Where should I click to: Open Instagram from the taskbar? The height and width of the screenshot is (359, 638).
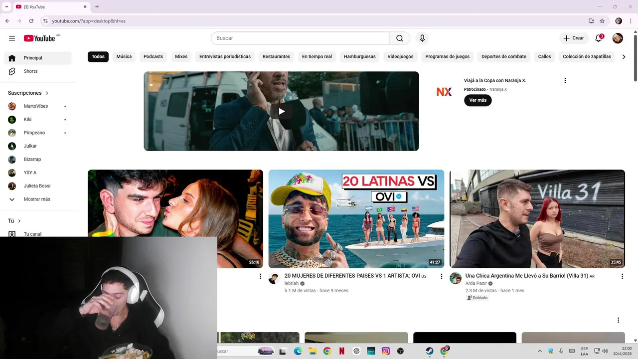(x=385, y=351)
